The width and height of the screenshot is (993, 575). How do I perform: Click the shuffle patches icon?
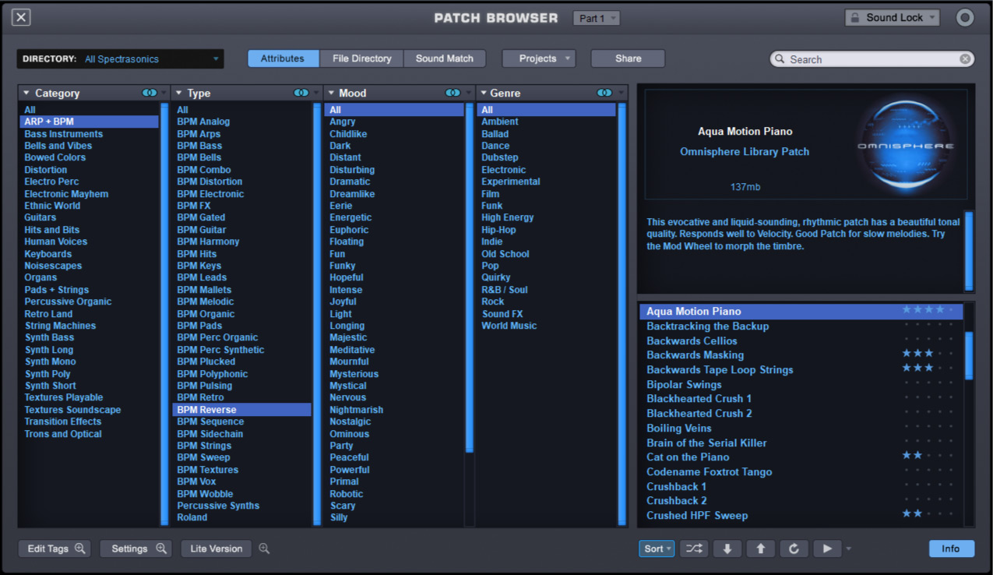tap(694, 549)
